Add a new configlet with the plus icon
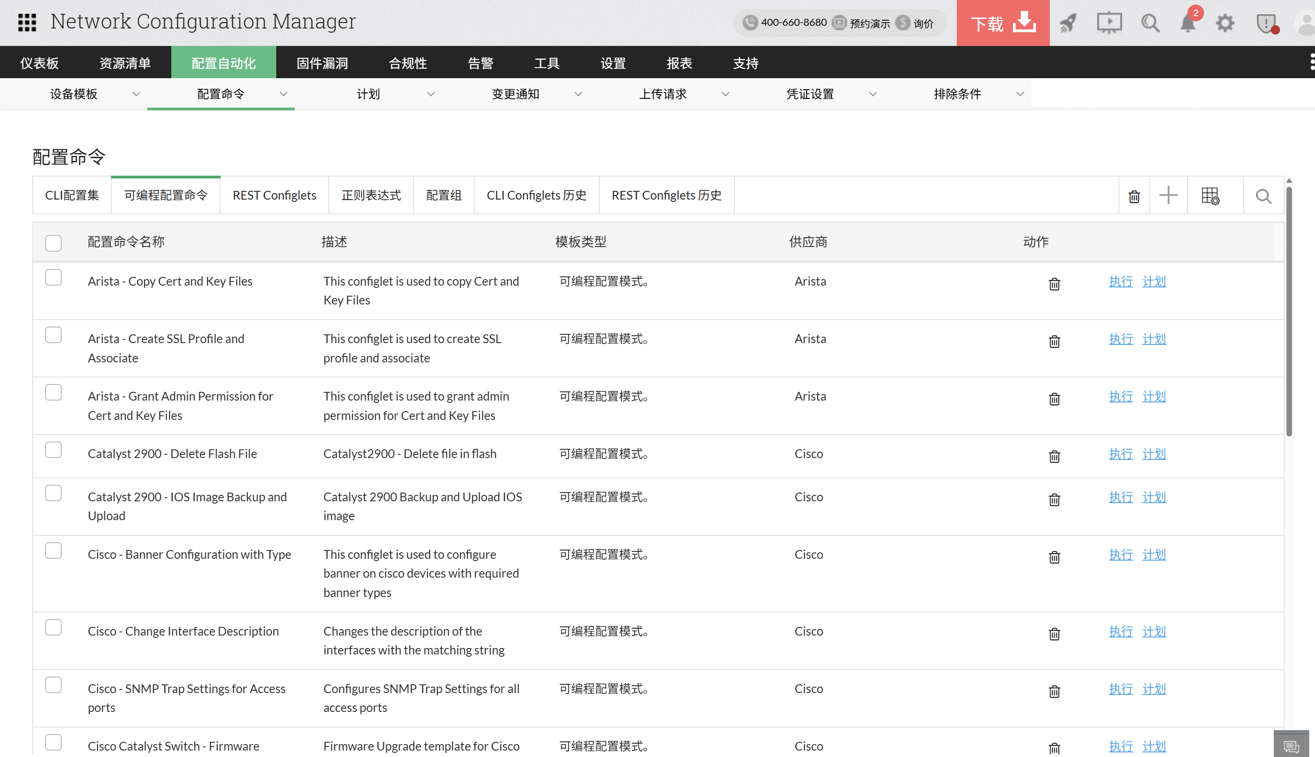The height and width of the screenshot is (757, 1315). [x=1168, y=195]
